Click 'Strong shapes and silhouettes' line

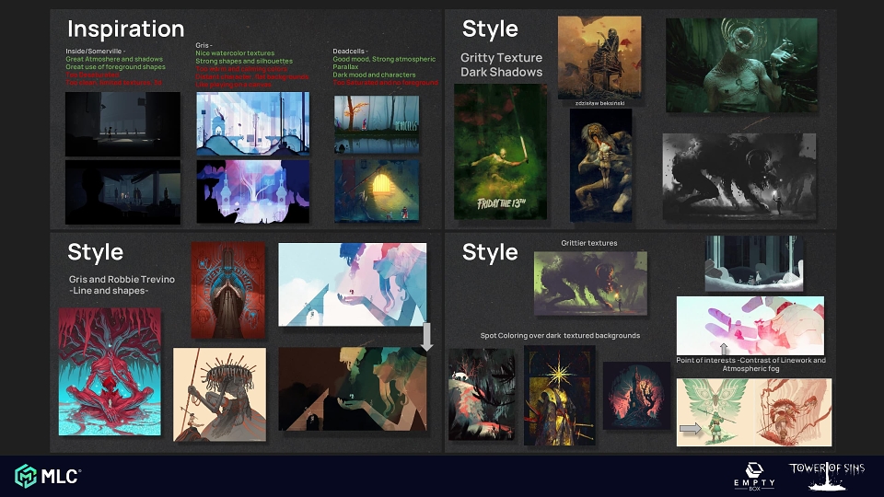244,62
